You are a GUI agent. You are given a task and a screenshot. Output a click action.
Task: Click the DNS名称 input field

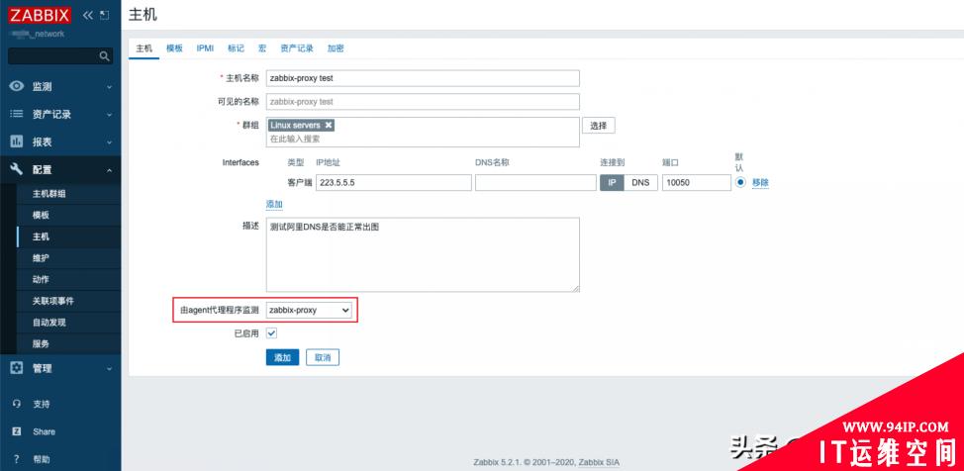535,183
